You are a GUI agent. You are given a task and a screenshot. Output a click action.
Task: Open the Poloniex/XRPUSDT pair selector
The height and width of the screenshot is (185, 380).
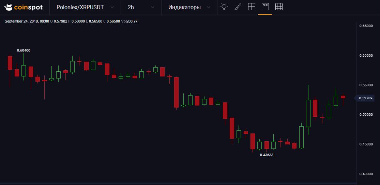[x=80, y=7]
